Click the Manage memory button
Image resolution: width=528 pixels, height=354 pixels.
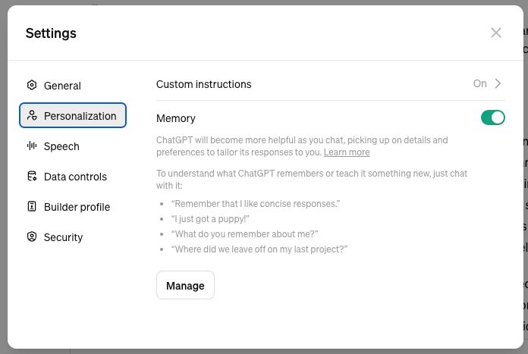[185, 285]
